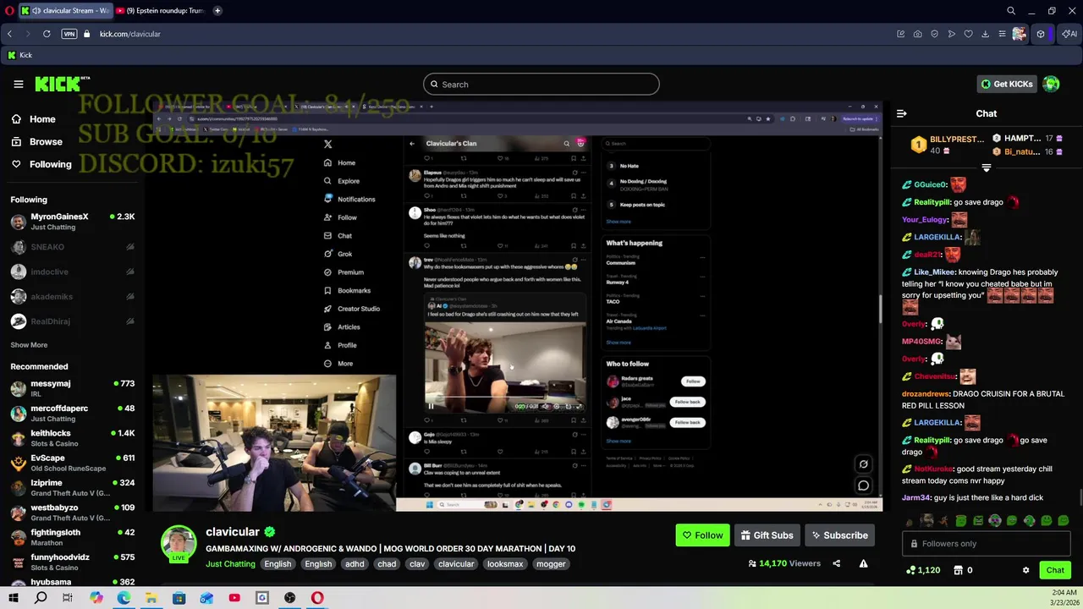The image size is (1083, 609).
Task: Share the stream with share icon
Action: pos(836,563)
